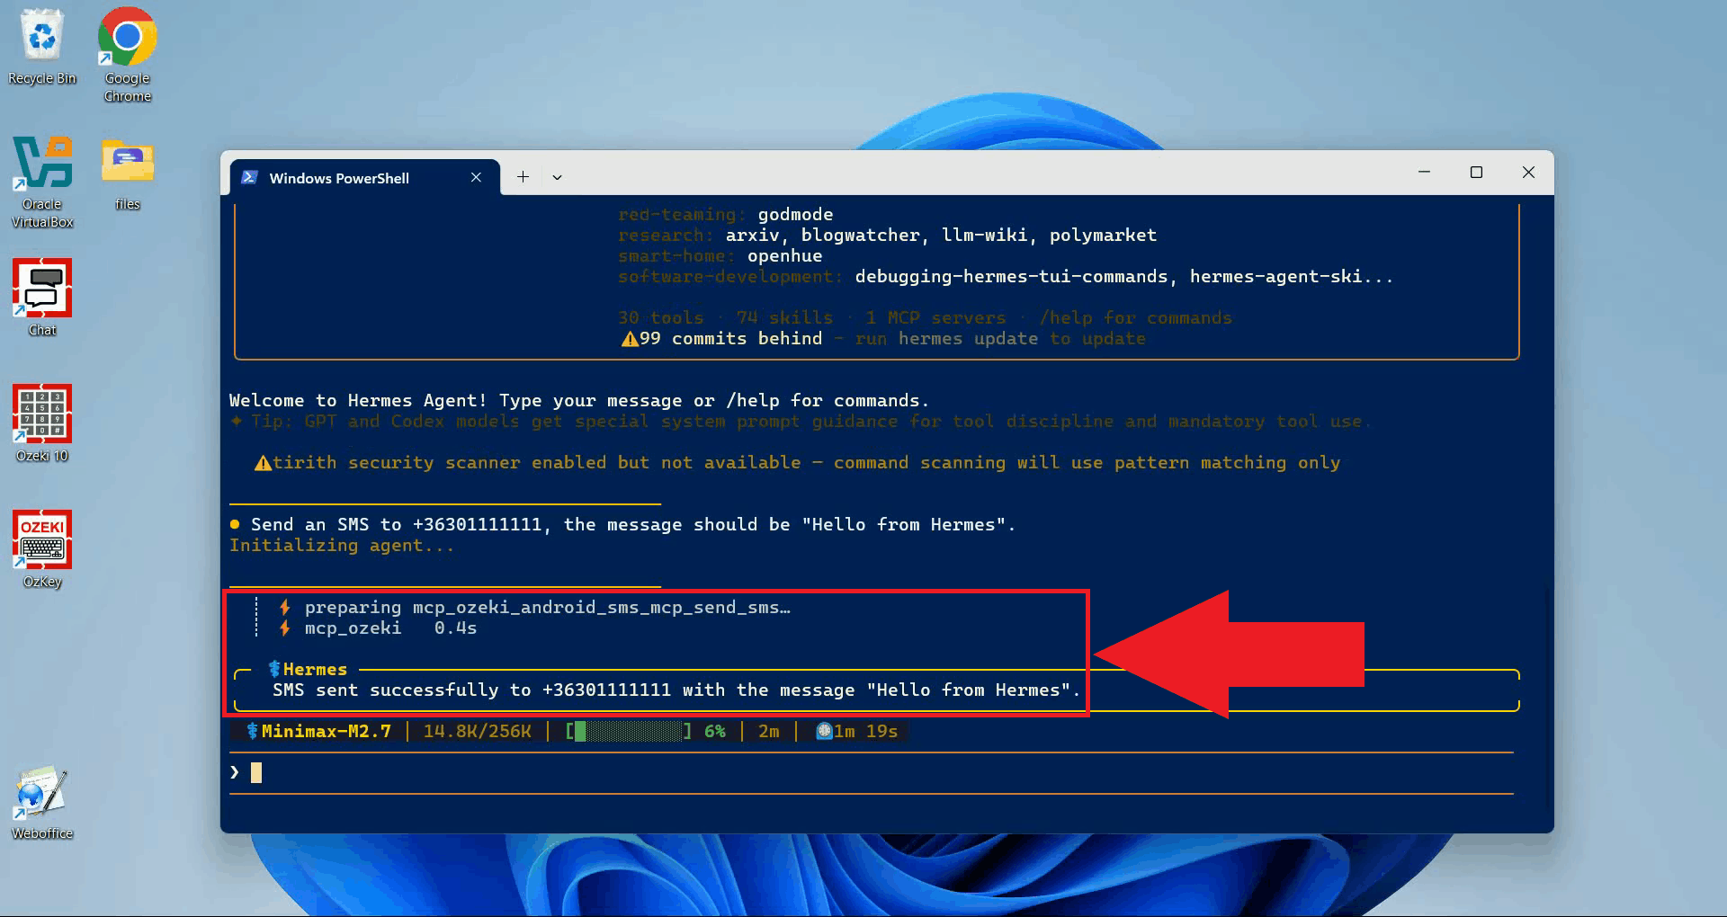The image size is (1727, 917).
Task: Click the lightning icon beside mcp_ozeki
Action: coord(284,628)
